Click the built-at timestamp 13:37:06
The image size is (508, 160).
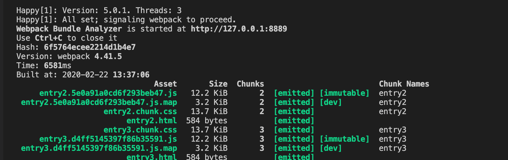point(131,75)
